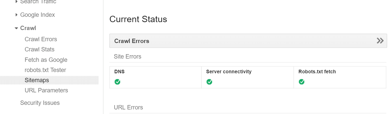This screenshot has height=114, width=390.
Task: Click the Robots.txt fetch green checkmark icon
Action: (x=301, y=82)
